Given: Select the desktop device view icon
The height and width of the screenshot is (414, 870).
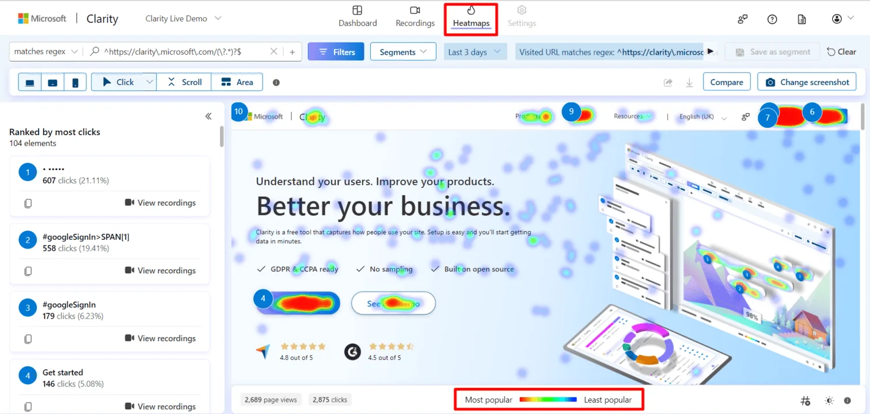Looking at the screenshot, I should coord(30,82).
